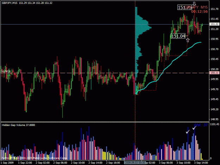Click the 3 Sep 14:00 time axis label
Viewport: 220px width, 165px height.
tap(201, 163)
